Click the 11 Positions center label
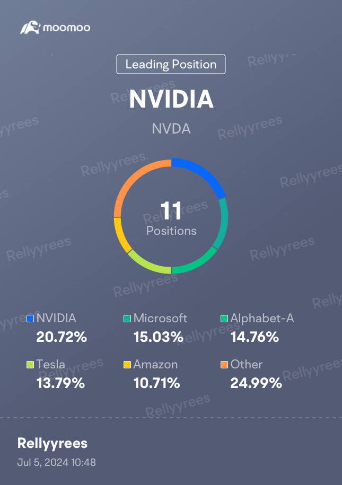This screenshot has height=485, width=342. point(171,219)
